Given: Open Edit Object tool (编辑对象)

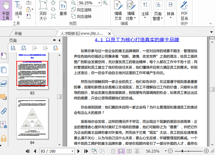Looking at the screenshot, I should [131, 11].
